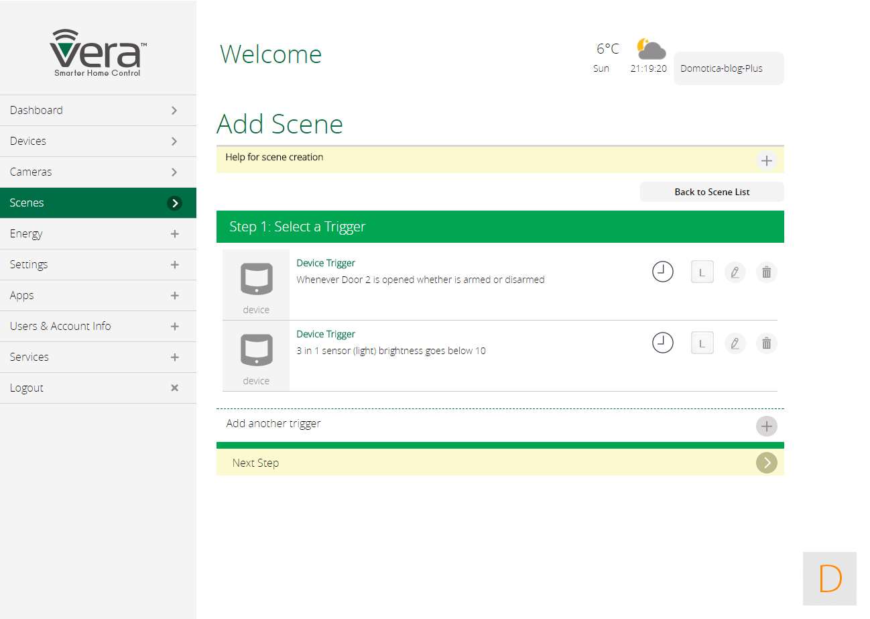Viewport: 870px width, 619px height.
Task: Click the weather cloud icon
Action: 650,50
